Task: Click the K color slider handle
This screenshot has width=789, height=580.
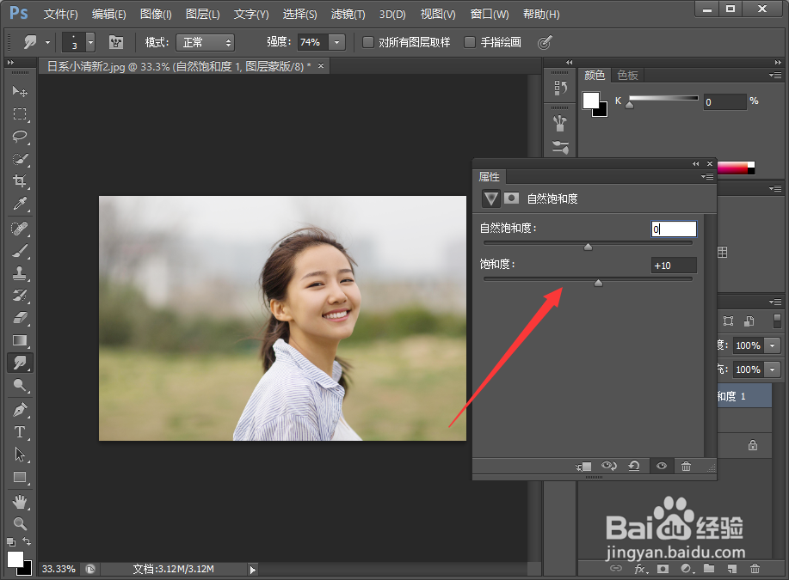Action: coord(630,105)
